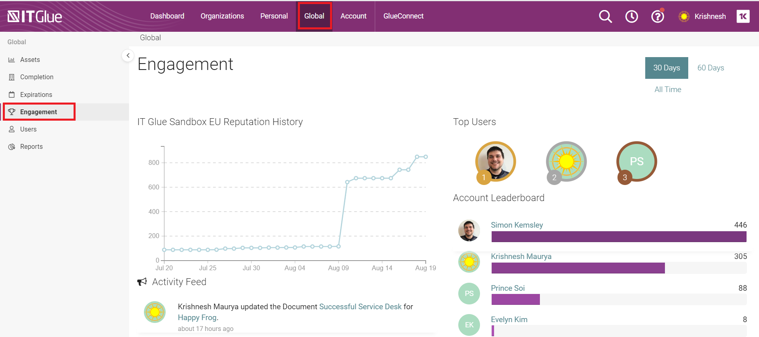The image size is (759, 337).
Task: Click the first place top user photo
Action: tap(495, 161)
